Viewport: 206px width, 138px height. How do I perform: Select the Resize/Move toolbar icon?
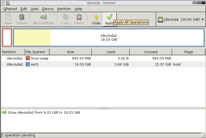click(43, 17)
